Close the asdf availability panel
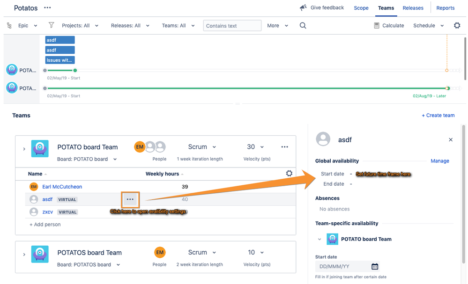This screenshot has height=284, width=468. tap(451, 140)
